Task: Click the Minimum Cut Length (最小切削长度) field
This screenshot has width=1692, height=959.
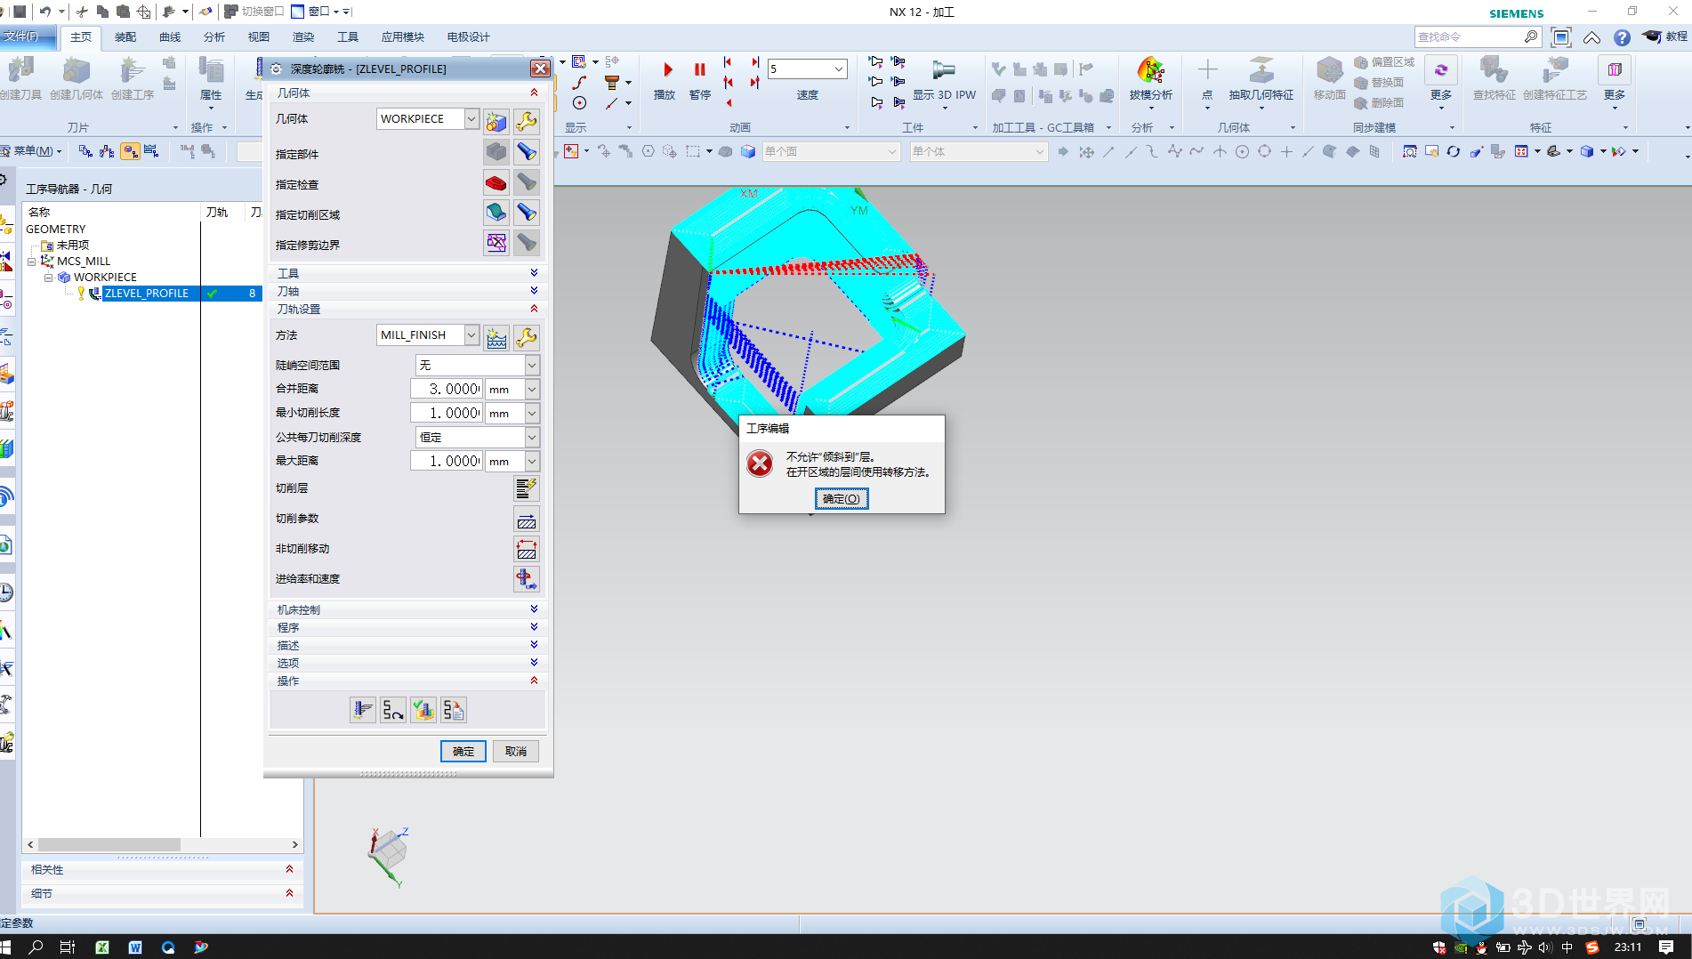Action: tap(446, 413)
